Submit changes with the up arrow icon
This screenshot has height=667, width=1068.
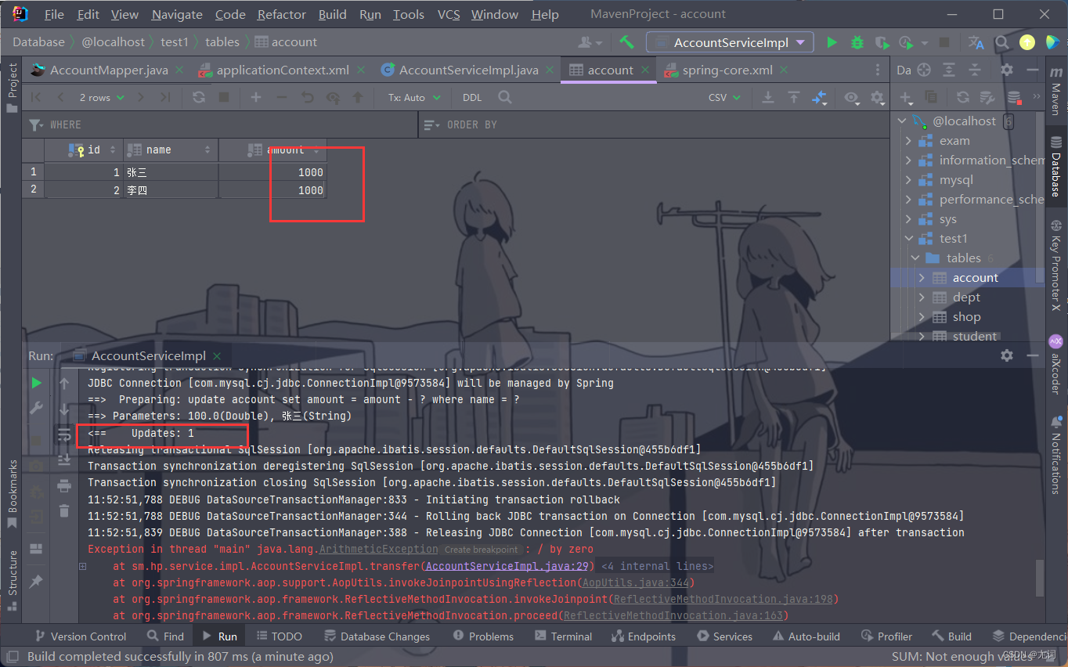coord(358,97)
